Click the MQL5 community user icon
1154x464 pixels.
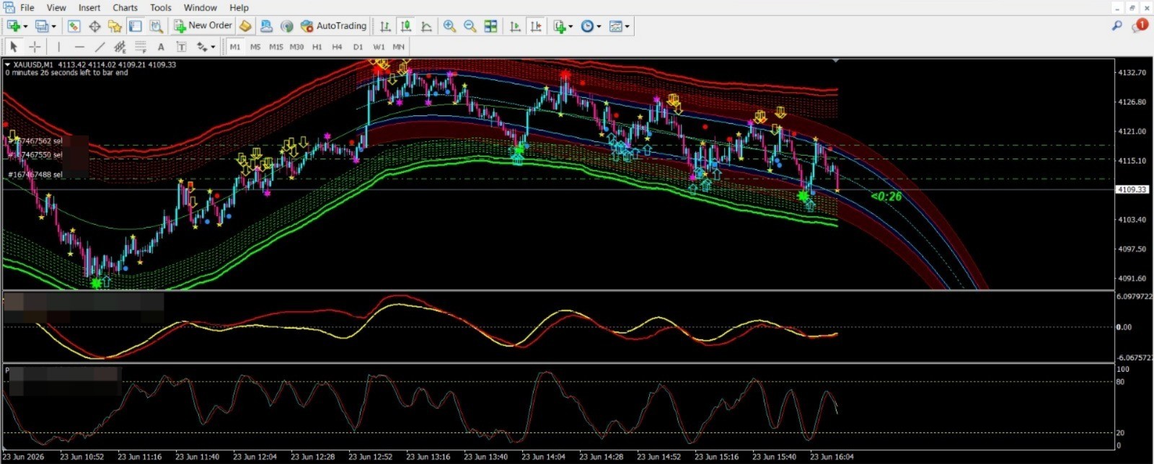click(x=266, y=26)
